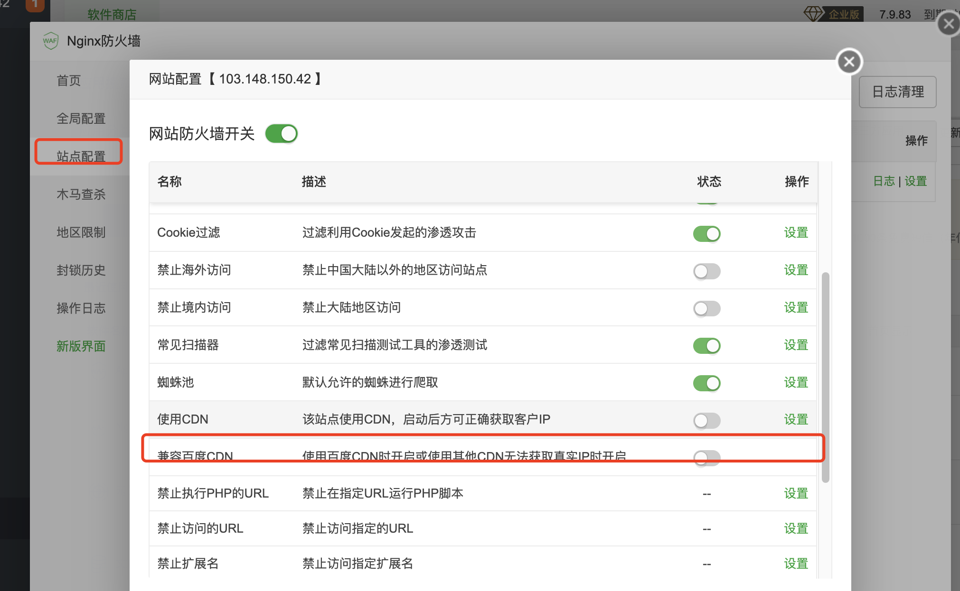960x591 pixels.
Task: Open 设置 for 蜘蛛池
Action: point(796,382)
